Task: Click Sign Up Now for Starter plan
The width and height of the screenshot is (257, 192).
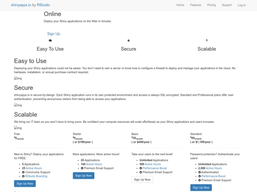Action: [84, 175]
